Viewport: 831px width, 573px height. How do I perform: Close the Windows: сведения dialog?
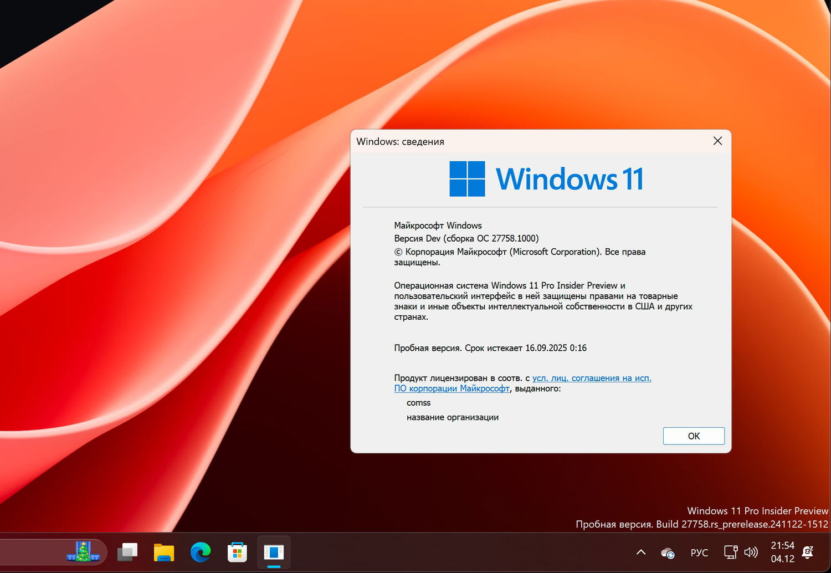pyautogui.click(x=717, y=141)
